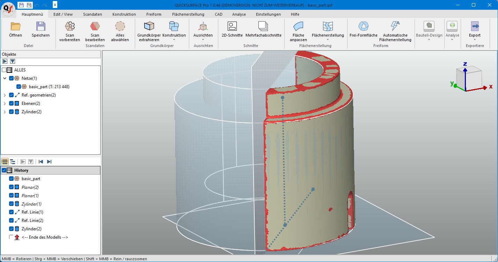Image resolution: width=498 pixels, height=262 pixels.
Task: Expand the Ref. geometrien(2) node
Action: pos(5,95)
